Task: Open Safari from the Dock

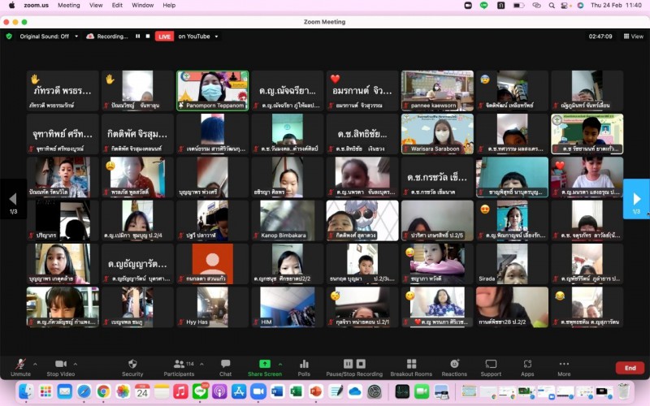Action: pyautogui.click(x=84, y=391)
